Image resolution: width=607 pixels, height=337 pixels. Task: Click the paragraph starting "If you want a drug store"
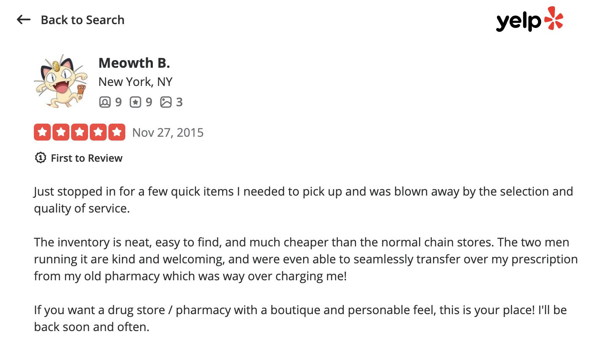pyautogui.click(x=300, y=318)
